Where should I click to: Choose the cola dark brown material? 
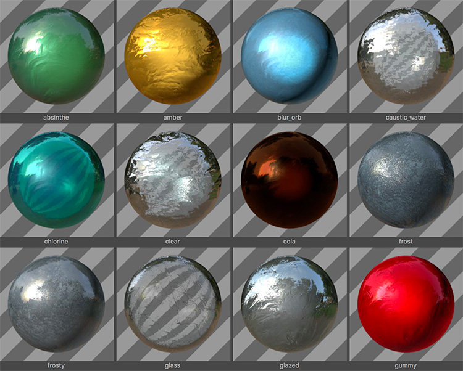290,180
